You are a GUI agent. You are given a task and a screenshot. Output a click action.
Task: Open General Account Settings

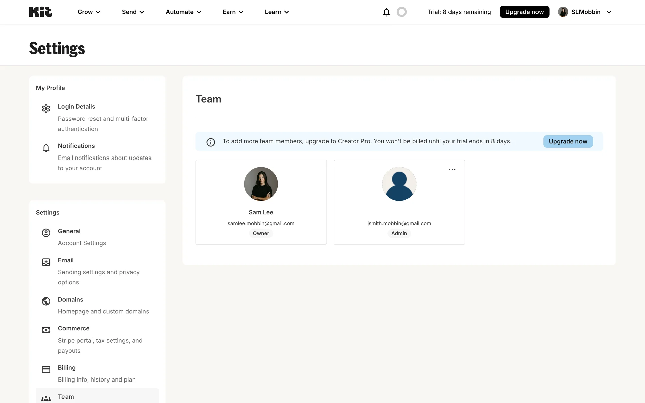tap(82, 237)
